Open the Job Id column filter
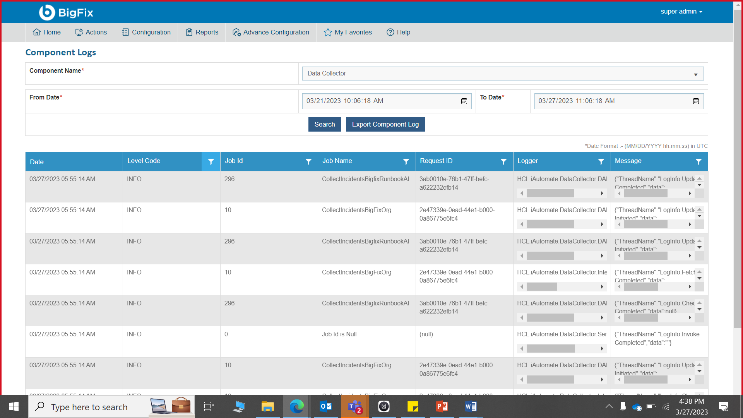 click(308, 162)
